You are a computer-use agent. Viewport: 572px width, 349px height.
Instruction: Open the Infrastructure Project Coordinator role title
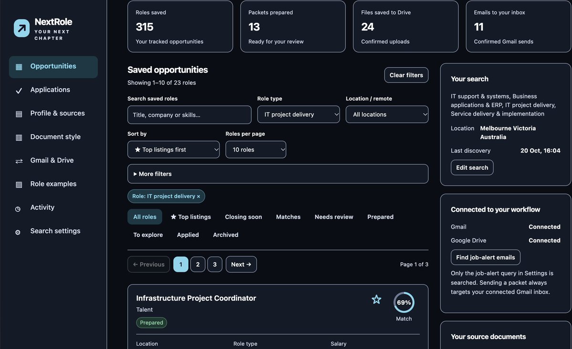[196, 298]
